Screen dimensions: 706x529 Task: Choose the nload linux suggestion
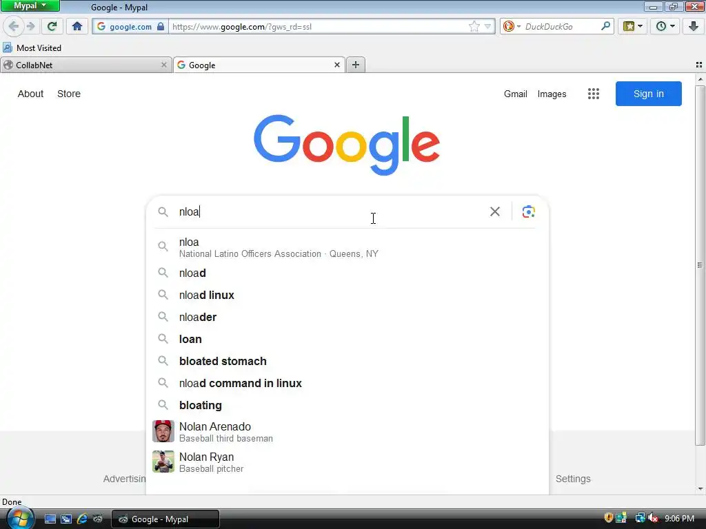pos(347,295)
